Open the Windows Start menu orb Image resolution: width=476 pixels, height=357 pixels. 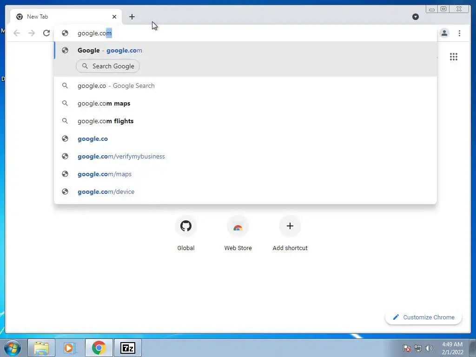click(13, 348)
